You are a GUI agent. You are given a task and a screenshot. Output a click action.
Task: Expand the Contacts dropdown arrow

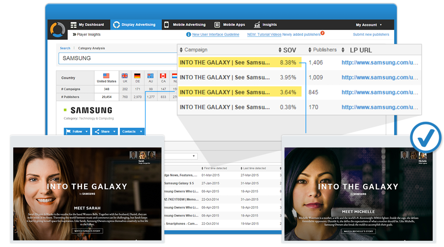[x=141, y=132]
